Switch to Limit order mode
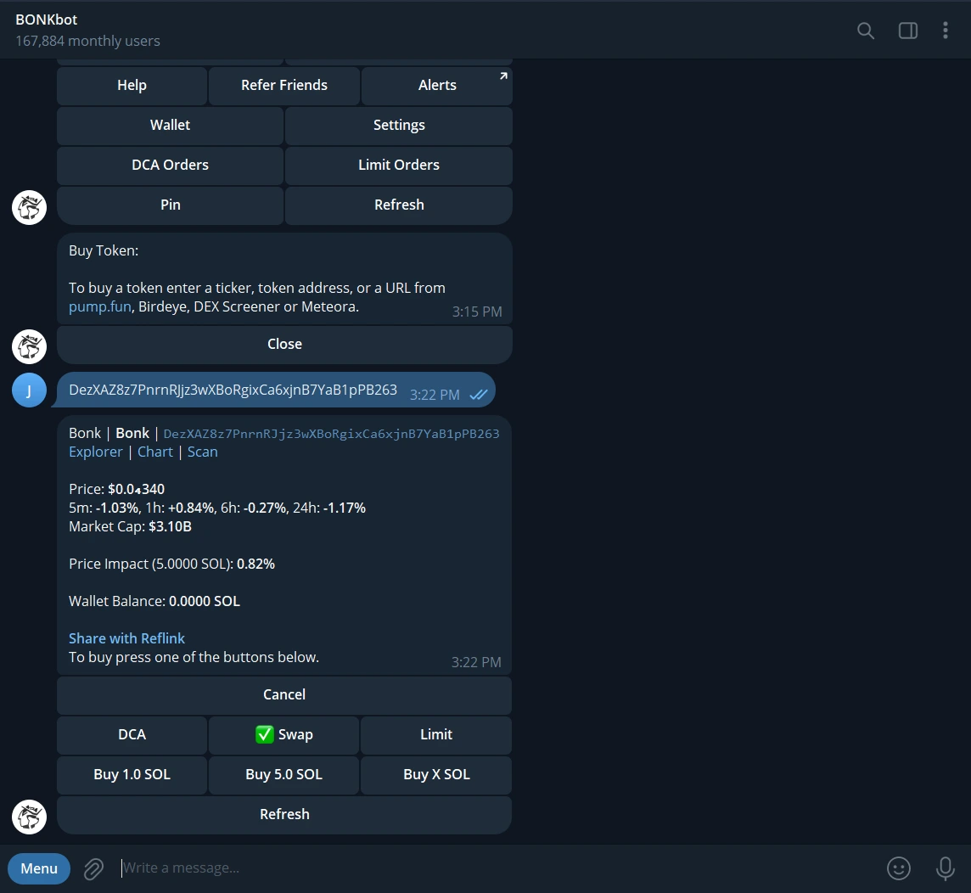 pyautogui.click(x=435, y=735)
